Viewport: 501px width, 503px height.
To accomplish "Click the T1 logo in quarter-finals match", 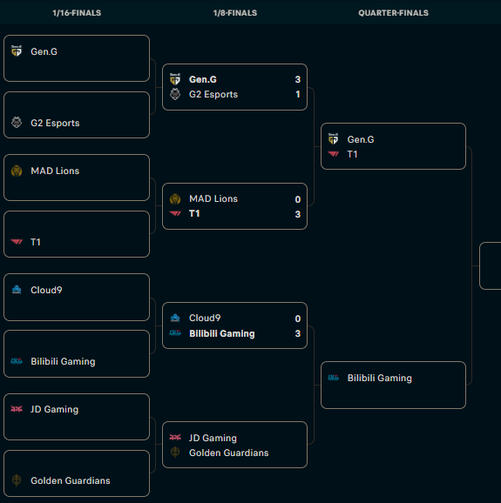I will point(334,154).
